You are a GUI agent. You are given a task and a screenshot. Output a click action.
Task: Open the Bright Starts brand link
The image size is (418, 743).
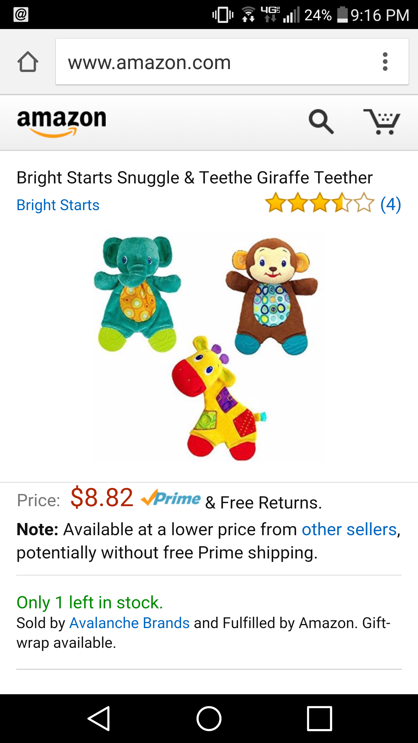point(58,205)
